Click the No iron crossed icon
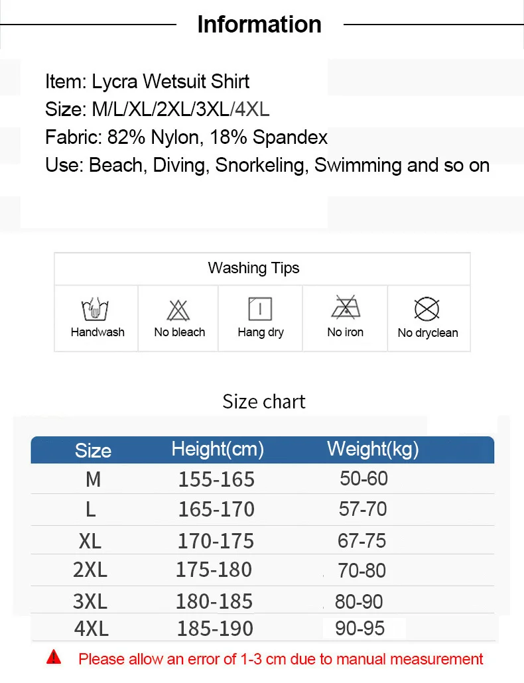Viewport: 524px width, 683px height. 346,307
